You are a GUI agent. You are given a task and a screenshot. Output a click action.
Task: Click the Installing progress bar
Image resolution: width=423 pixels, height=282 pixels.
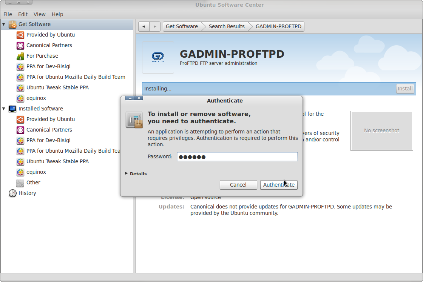[279, 89]
